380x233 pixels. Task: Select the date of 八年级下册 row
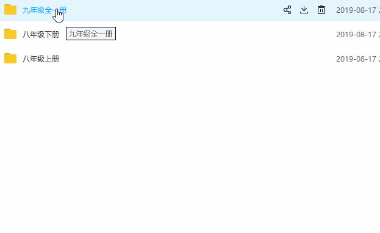click(x=358, y=34)
